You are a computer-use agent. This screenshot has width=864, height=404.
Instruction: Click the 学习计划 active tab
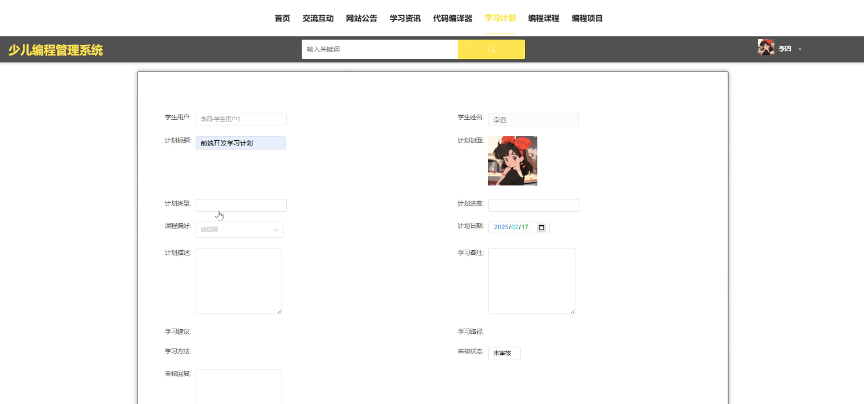(x=500, y=18)
